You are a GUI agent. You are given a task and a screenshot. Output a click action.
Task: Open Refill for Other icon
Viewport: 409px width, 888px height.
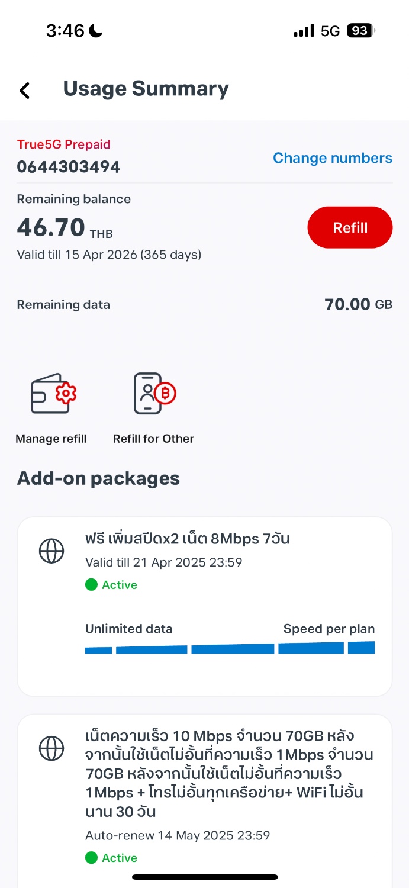click(154, 394)
